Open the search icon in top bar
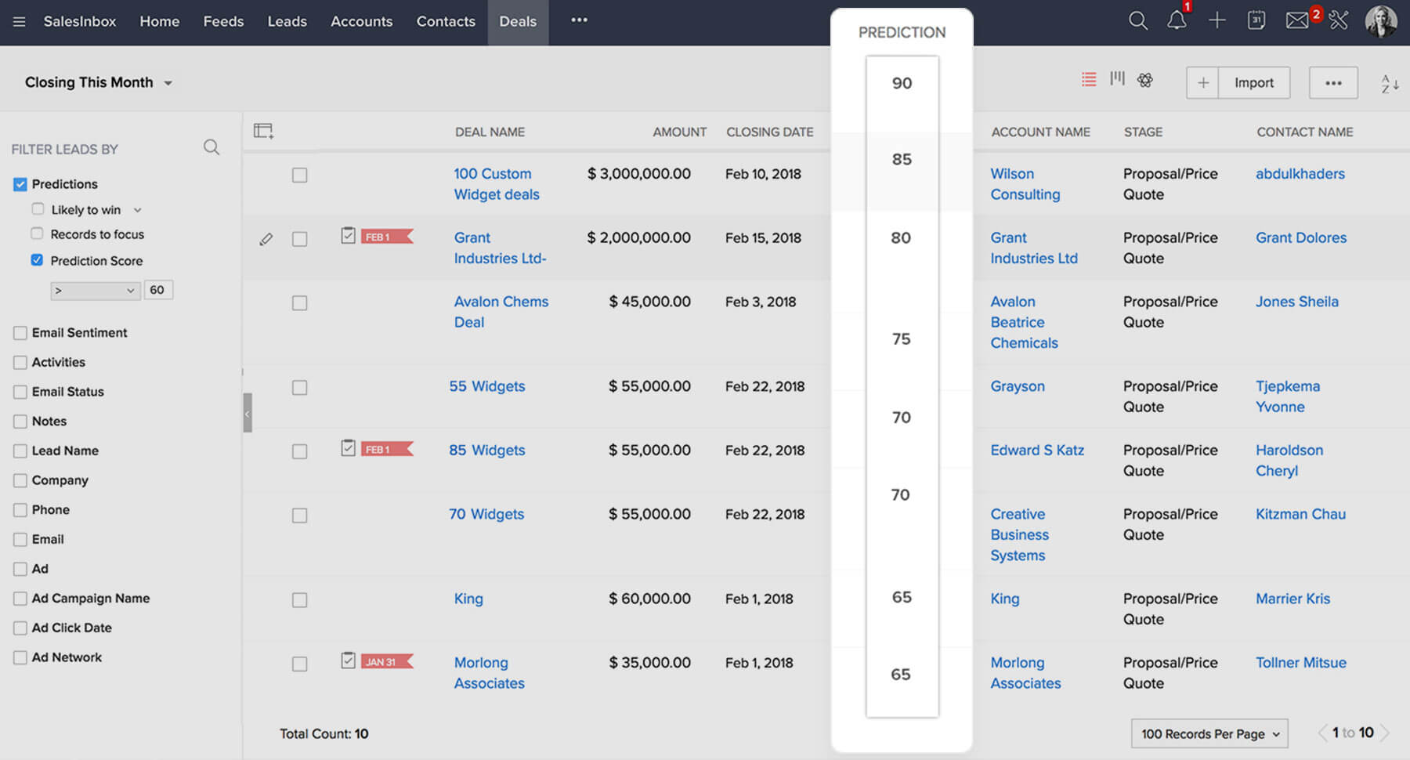The height and width of the screenshot is (760, 1410). point(1137,21)
